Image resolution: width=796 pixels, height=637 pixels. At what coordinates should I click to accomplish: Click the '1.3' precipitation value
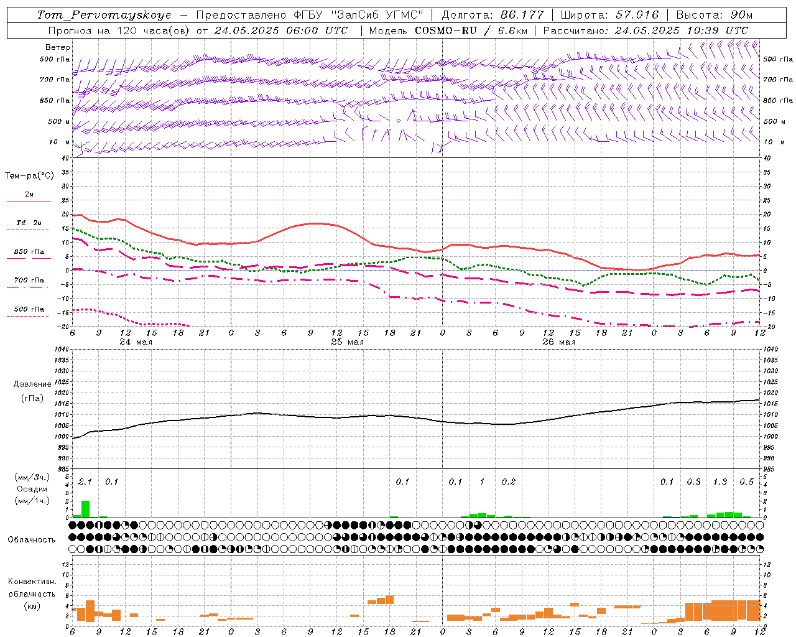click(x=720, y=481)
